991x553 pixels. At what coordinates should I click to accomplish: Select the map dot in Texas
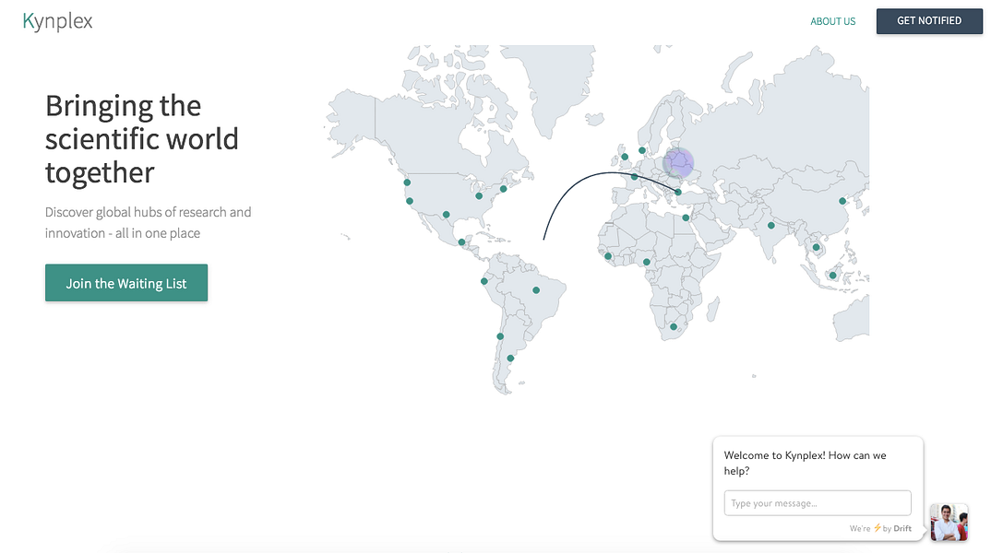pos(447,215)
